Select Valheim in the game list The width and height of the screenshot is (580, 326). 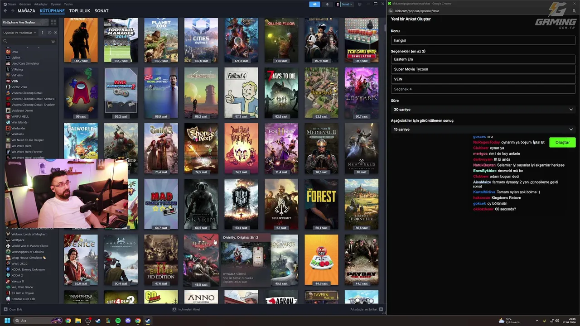(x=17, y=75)
